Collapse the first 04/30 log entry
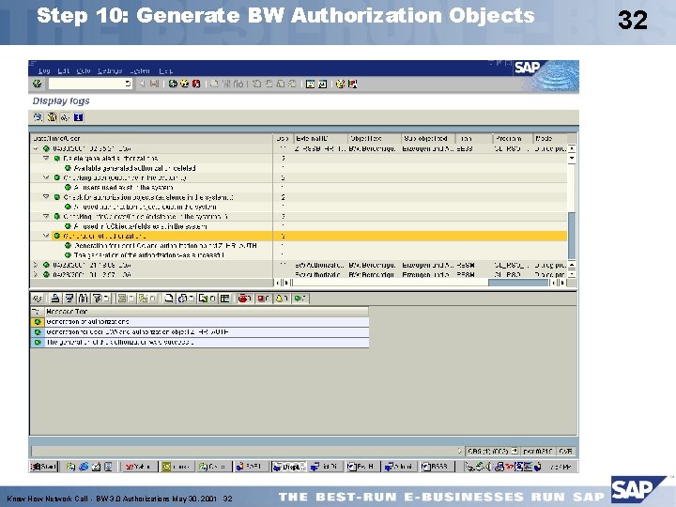676x507 pixels. tap(36, 148)
